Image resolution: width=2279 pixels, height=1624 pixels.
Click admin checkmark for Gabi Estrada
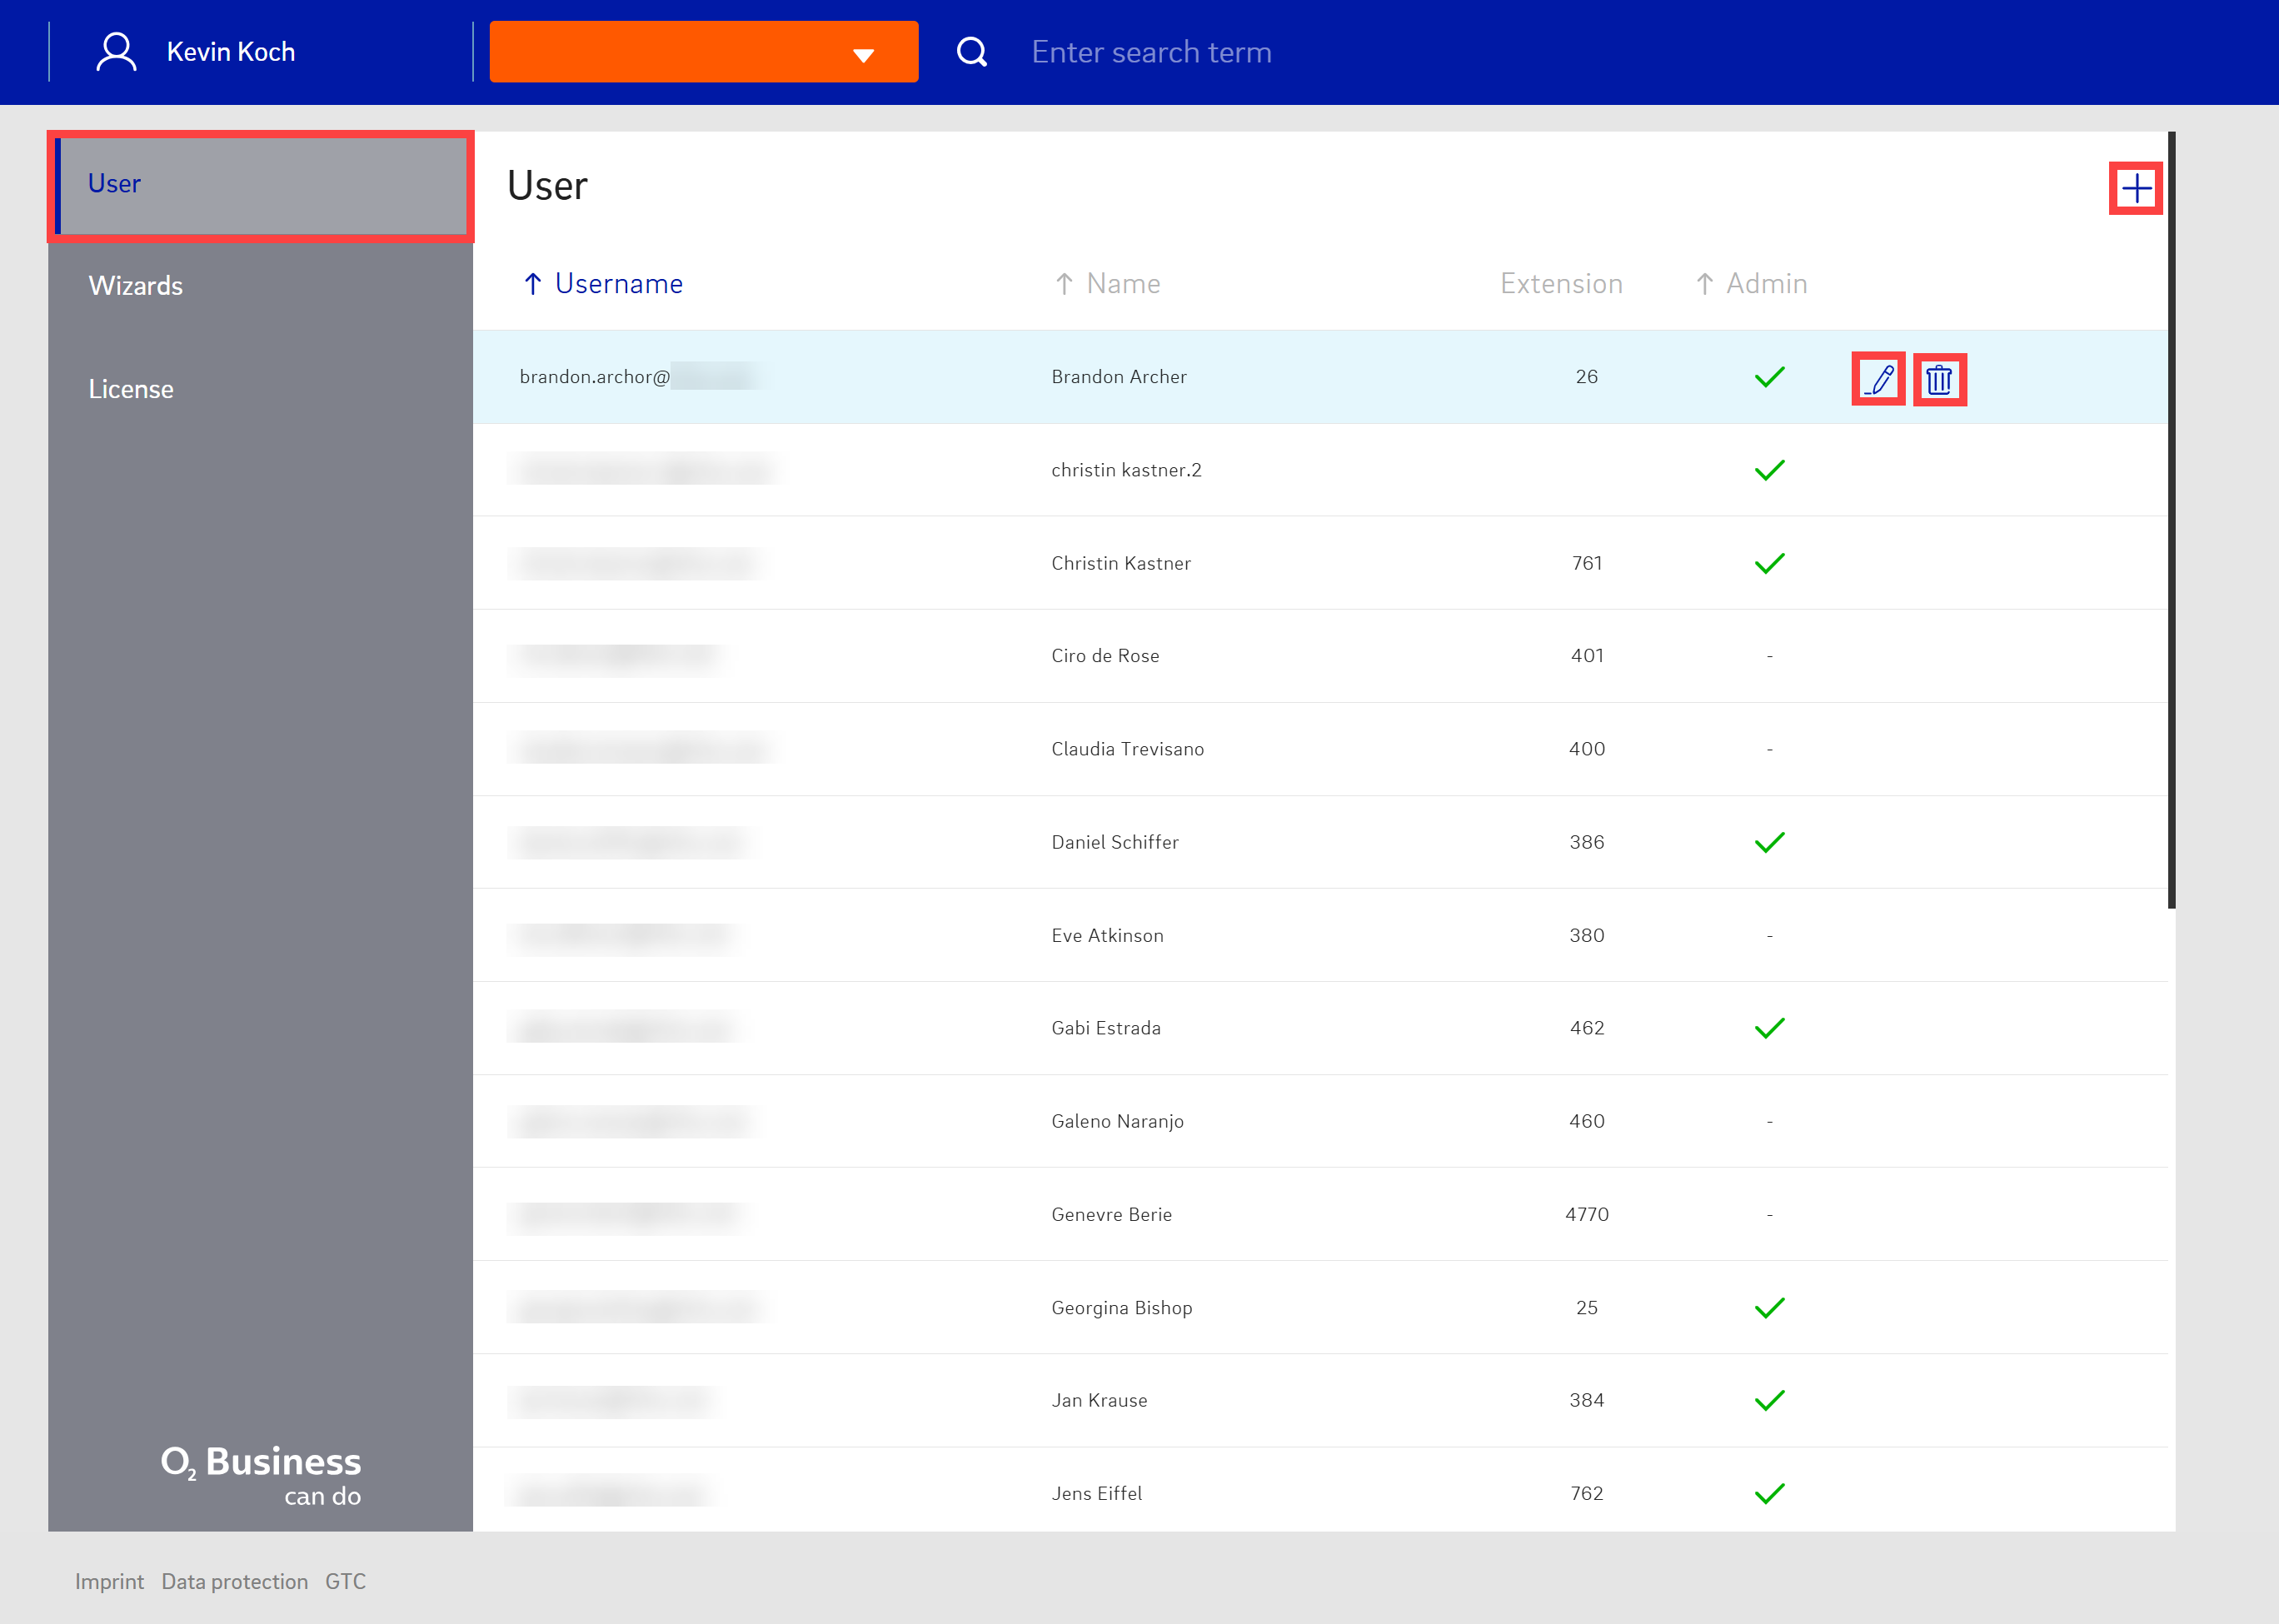click(x=1769, y=1028)
